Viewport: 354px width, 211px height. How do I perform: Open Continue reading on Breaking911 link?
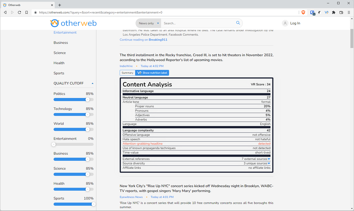[144, 40]
